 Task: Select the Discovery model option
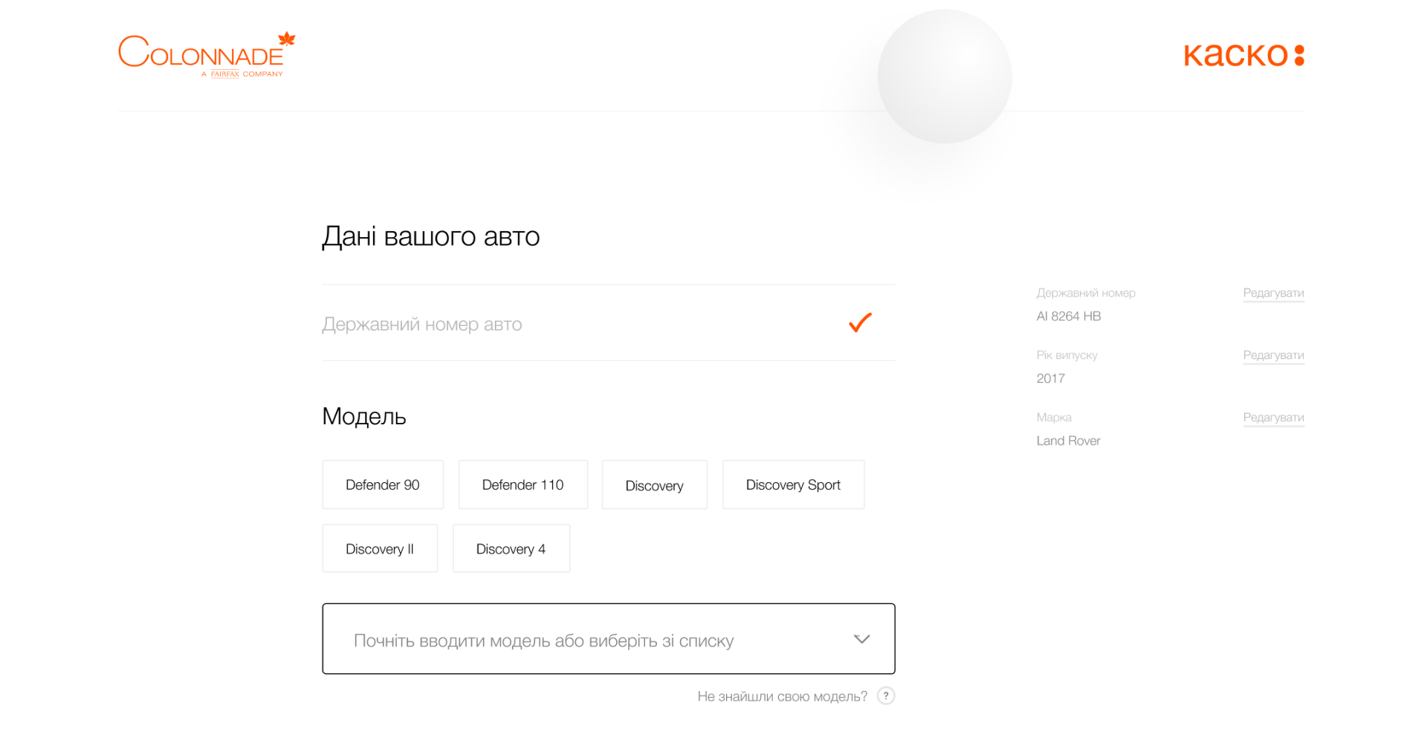click(x=654, y=485)
